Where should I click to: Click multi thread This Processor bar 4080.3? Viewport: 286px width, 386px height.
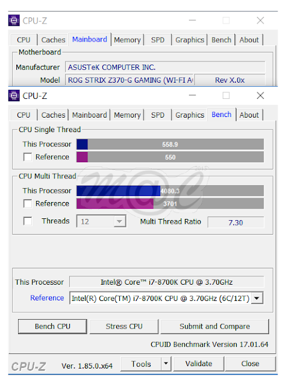pyautogui.click(x=170, y=191)
